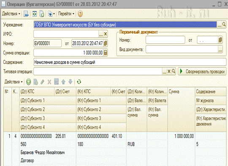Maximize the Операция window
The width and height of the screenshot is (228, 166).
click(220, 4)
